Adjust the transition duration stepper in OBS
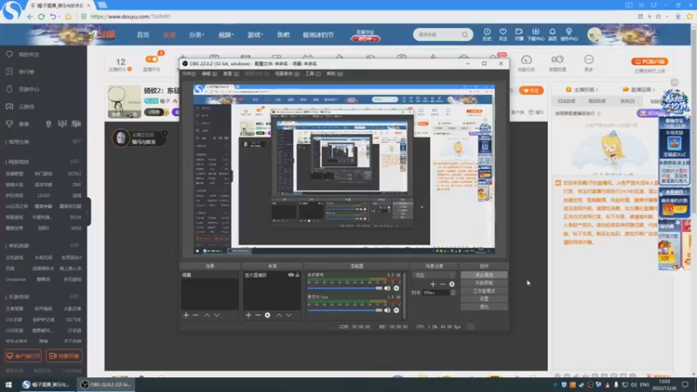This screenshot has height=392, width=697. pyautogui.click(x=452, y=293)
